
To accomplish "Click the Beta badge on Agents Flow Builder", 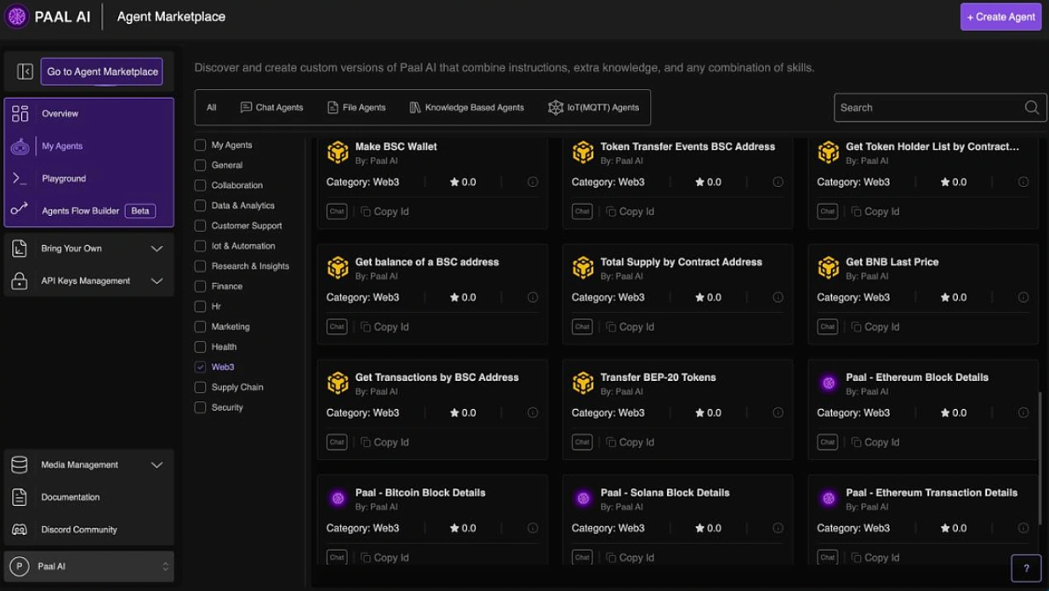I will [140, 211].
